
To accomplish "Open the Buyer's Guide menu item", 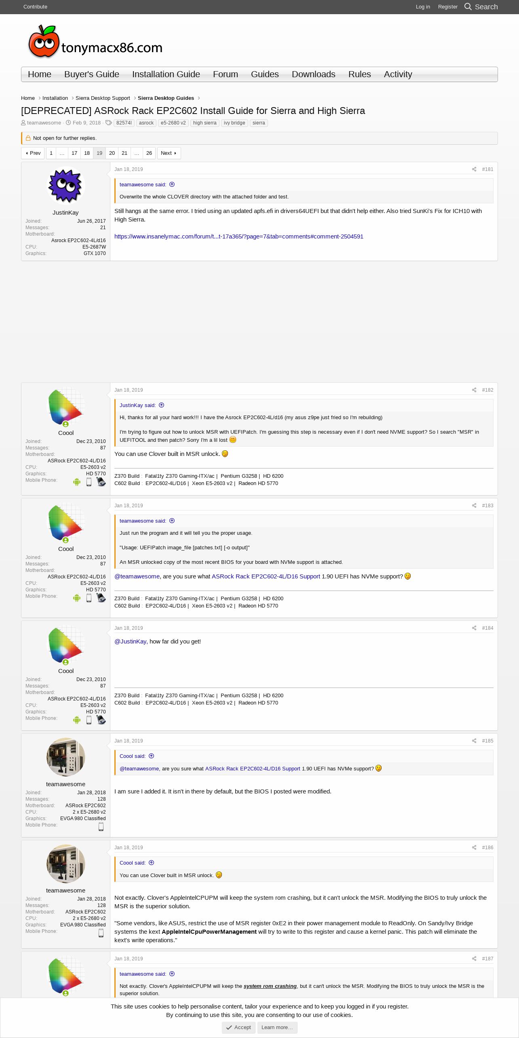I will 92,74.
